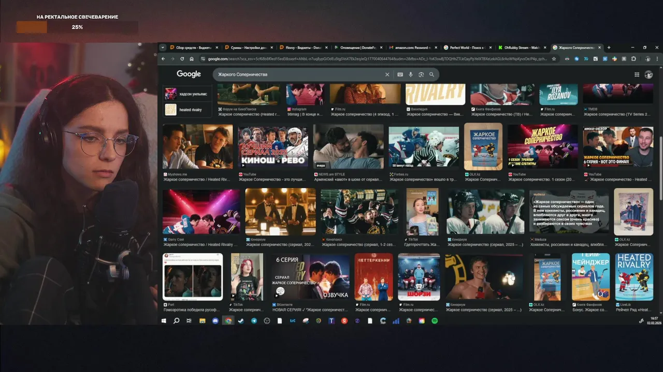
Task: Switch to the Flowvy - Виджеты tab
Action: (x=303, y=48)
